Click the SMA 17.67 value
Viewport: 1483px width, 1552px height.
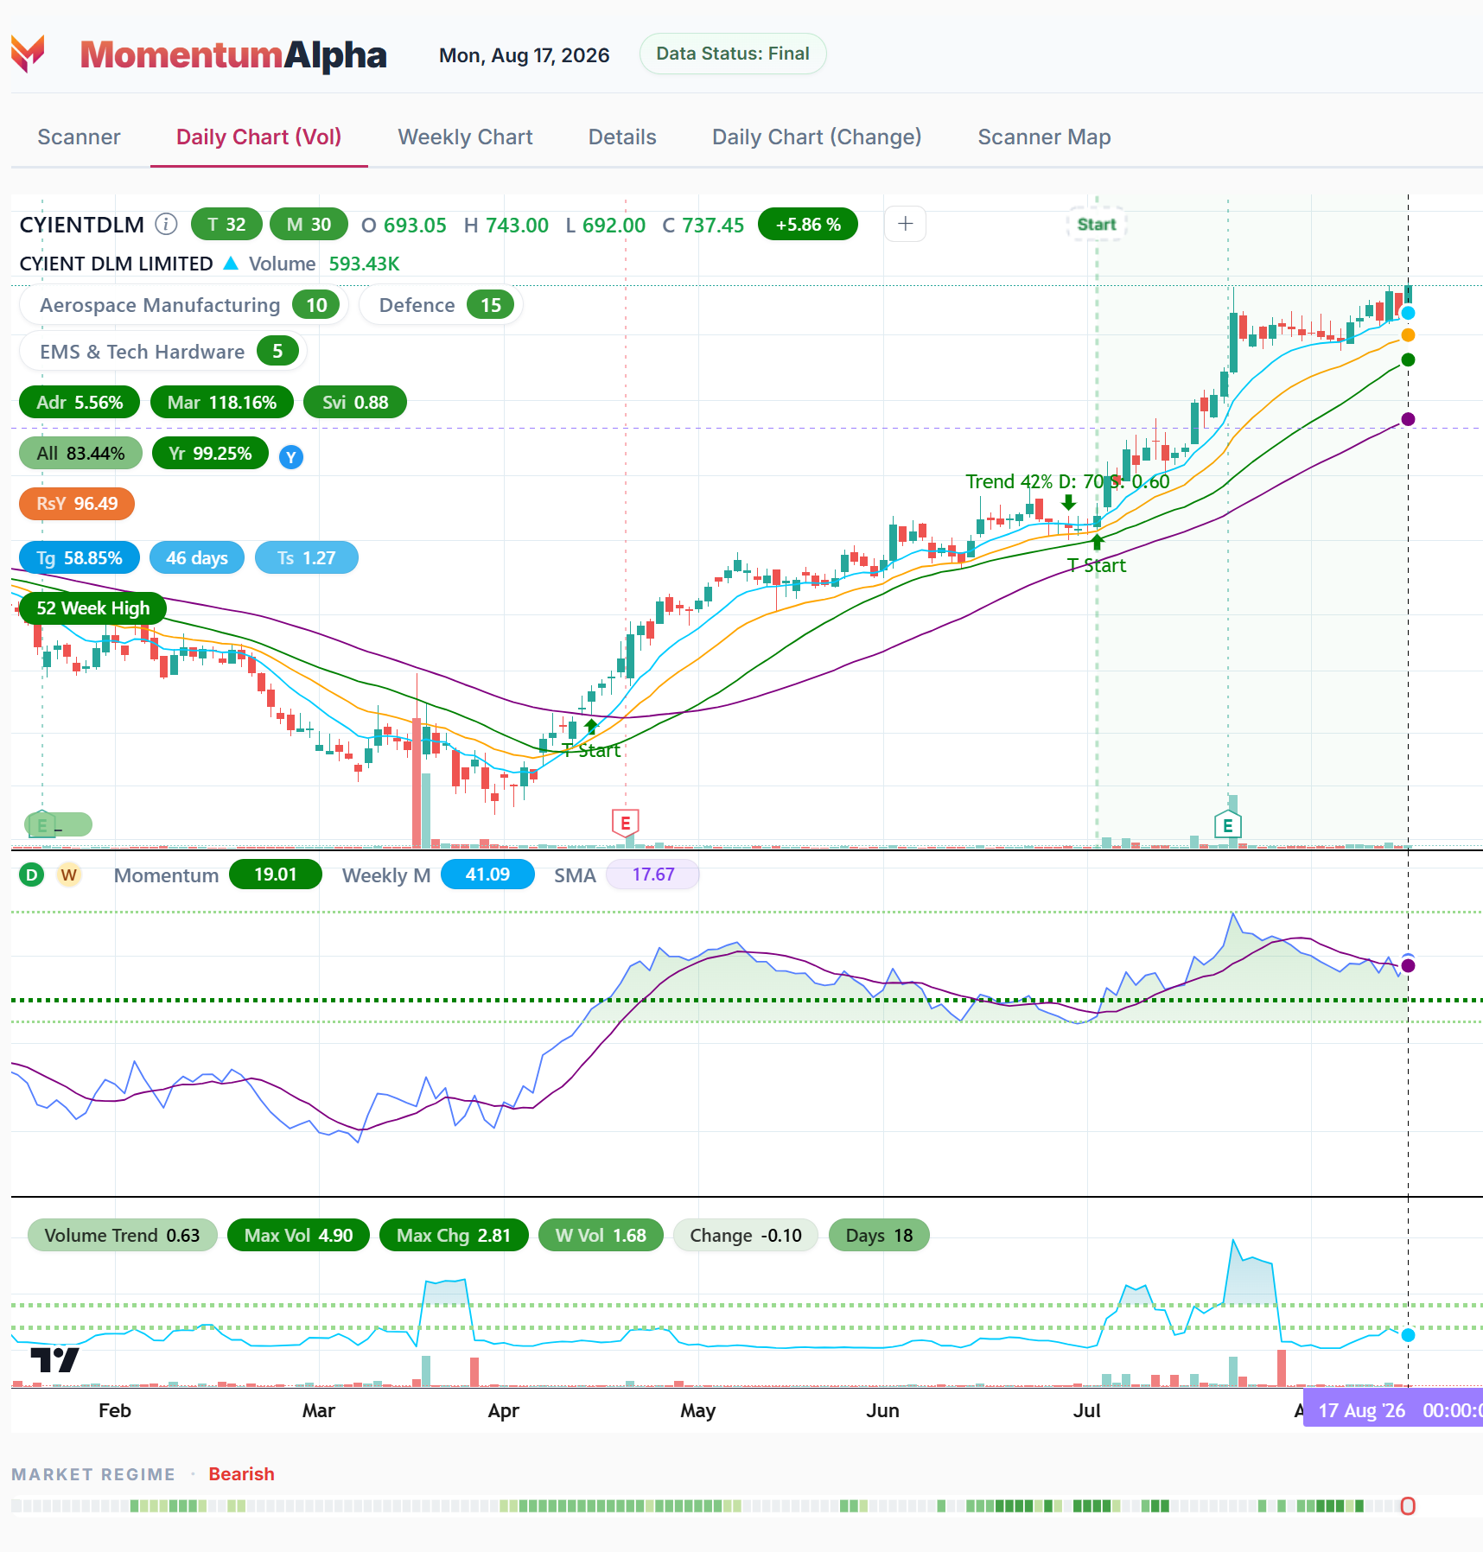tap(652, 875)
